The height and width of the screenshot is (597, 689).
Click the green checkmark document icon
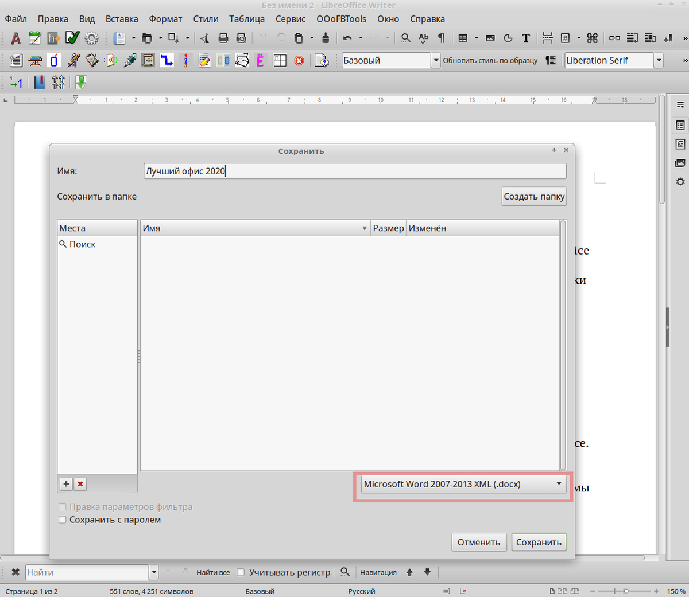pos(72,38)
